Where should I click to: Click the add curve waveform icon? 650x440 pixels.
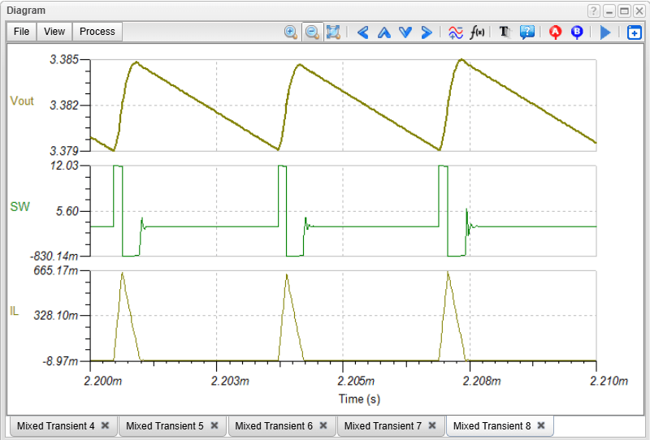click(456, 32)
